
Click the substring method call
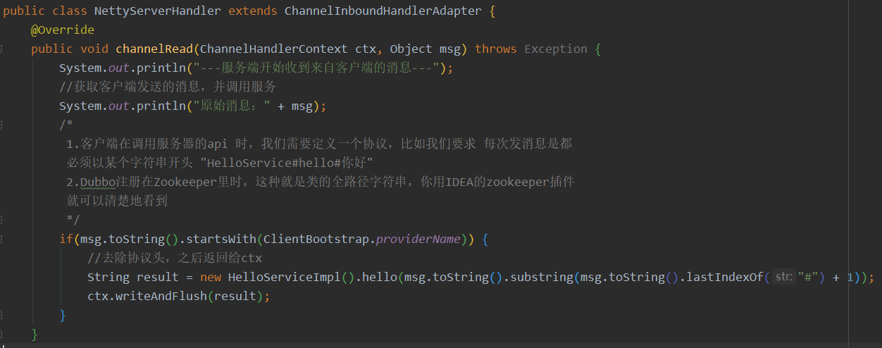click(x=542, y=277)
